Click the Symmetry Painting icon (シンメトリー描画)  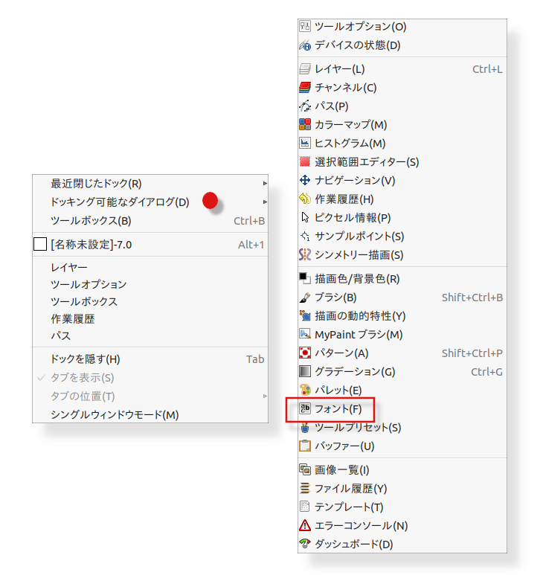pyautogui.click(x=305, y=255)
